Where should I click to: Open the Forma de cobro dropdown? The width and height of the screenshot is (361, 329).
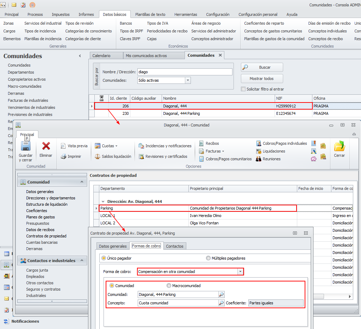(240, 272)
